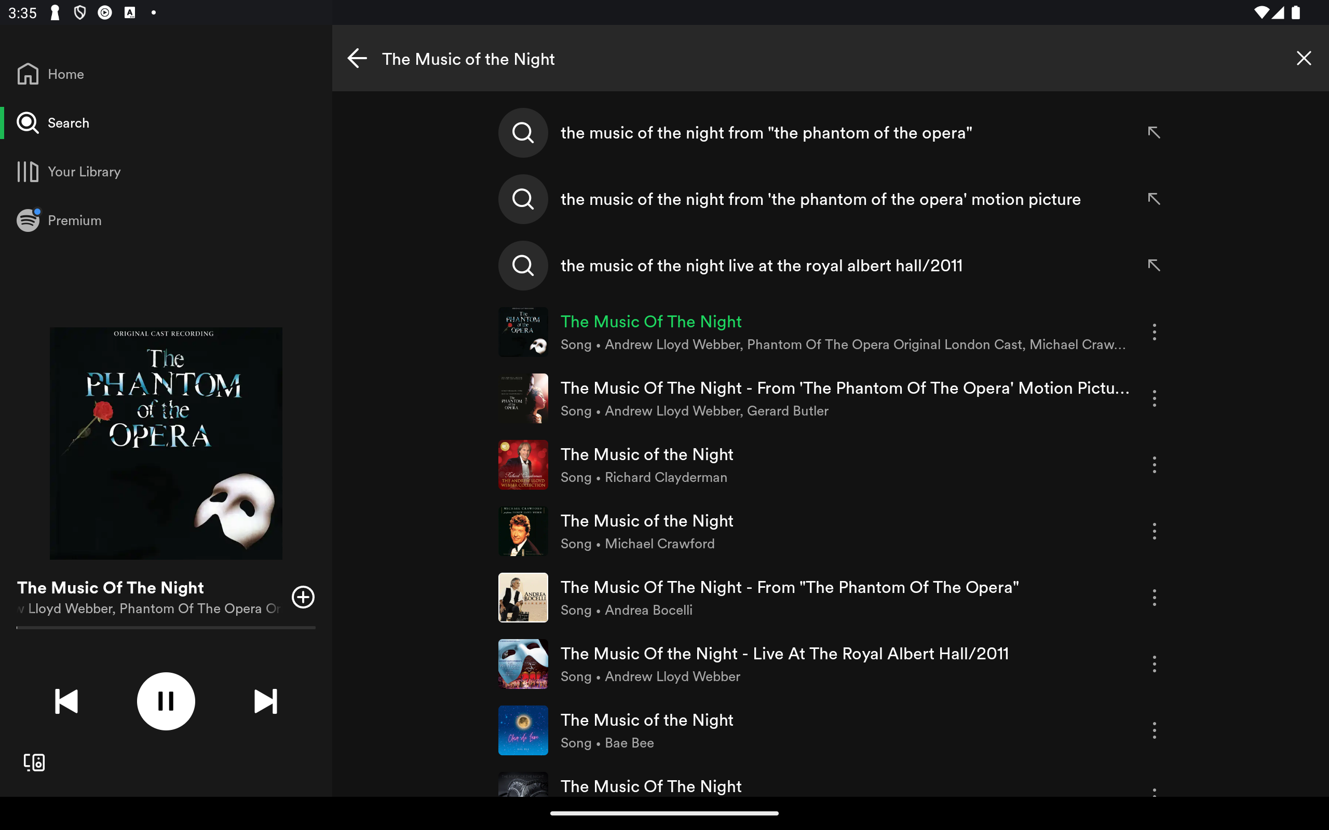
Task: Open more options for Bae Bee track
Action: [x=1154, y=730]
